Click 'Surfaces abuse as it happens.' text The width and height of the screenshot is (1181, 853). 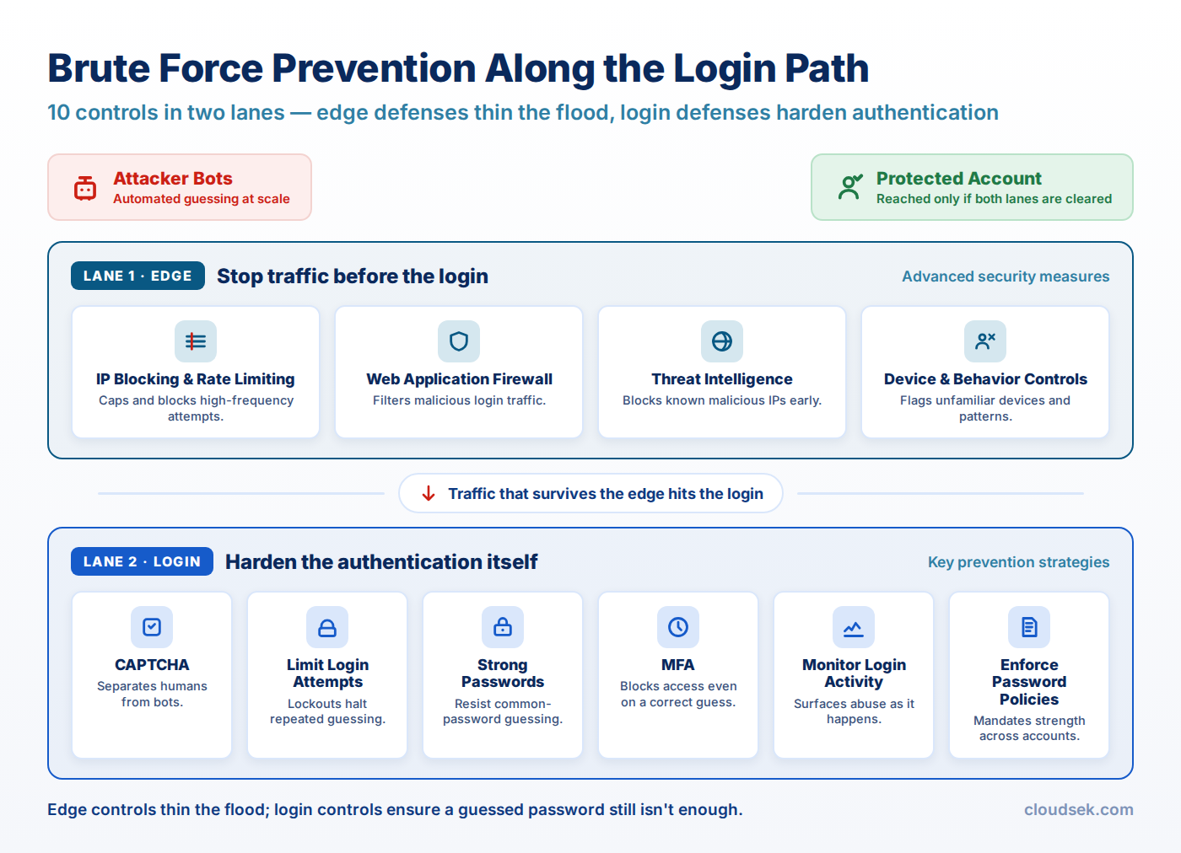point(854,711)
